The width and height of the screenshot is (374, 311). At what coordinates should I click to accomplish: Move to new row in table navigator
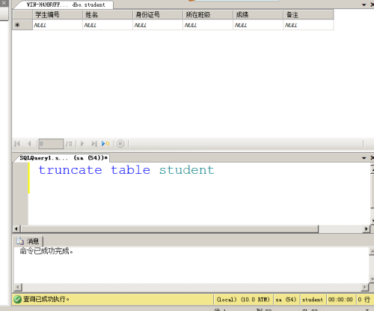point(105,144)
